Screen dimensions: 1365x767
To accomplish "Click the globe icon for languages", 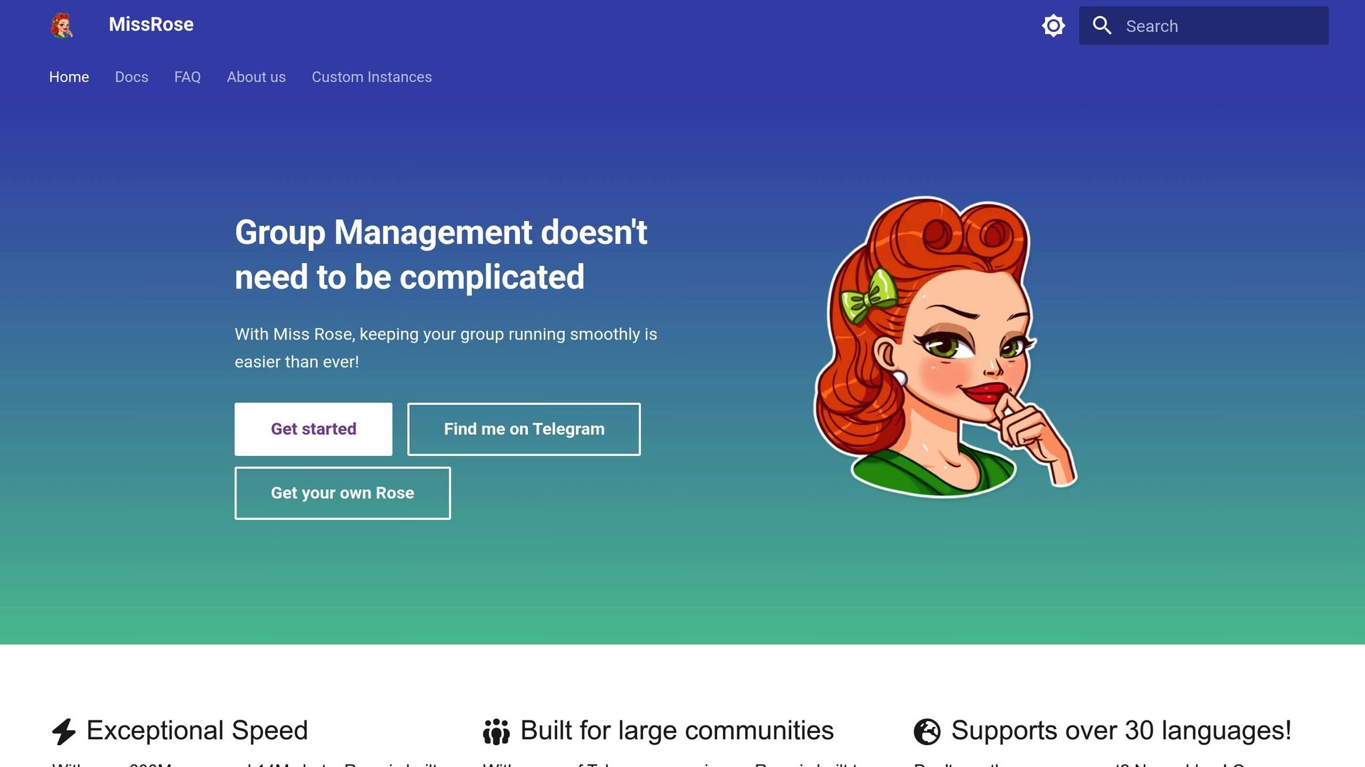I will pos(926,732).
